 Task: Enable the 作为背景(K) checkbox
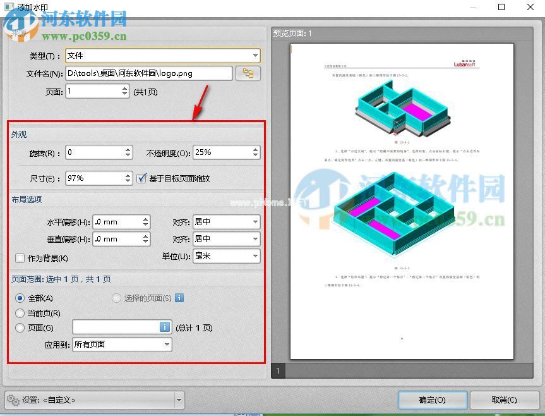point(20,258)
